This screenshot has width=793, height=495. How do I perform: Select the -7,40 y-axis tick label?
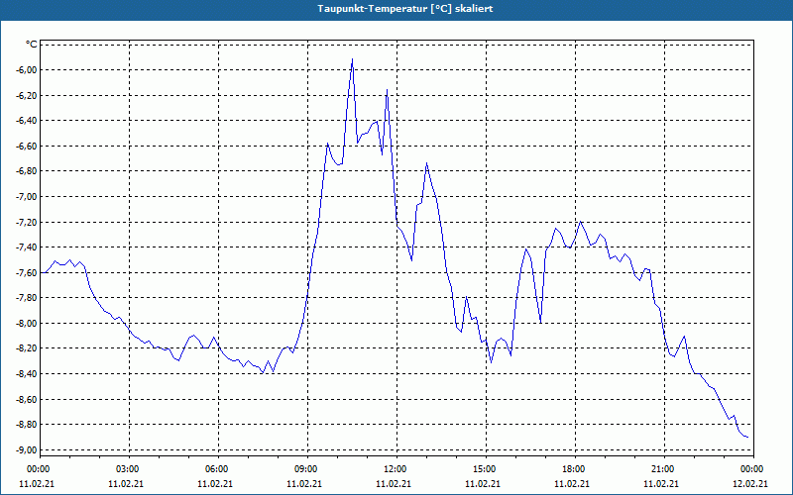(27, 247)
